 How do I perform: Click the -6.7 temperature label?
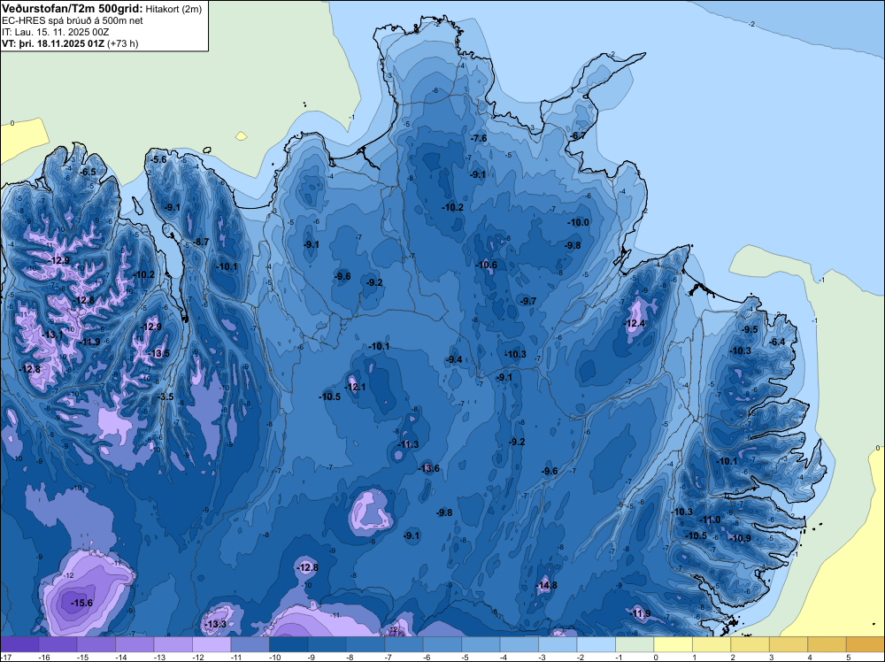pyautogui.click(x=578, y=136)
